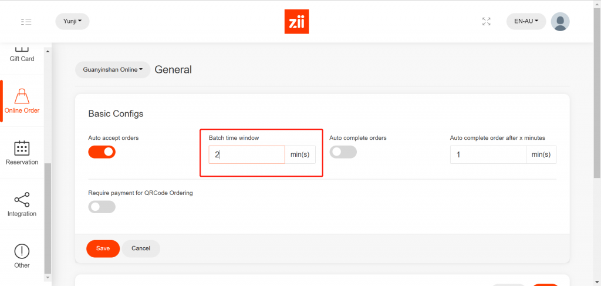Enter fullscreen with the expand arrows icon
Screen dimensions: 601x286
click(x=487, y=22)
